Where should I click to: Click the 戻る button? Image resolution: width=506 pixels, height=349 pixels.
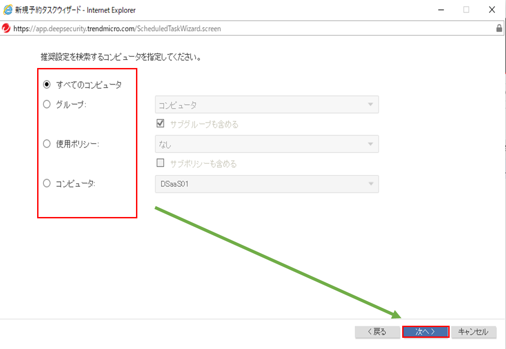pyautogui.click(x=377, y=332)
